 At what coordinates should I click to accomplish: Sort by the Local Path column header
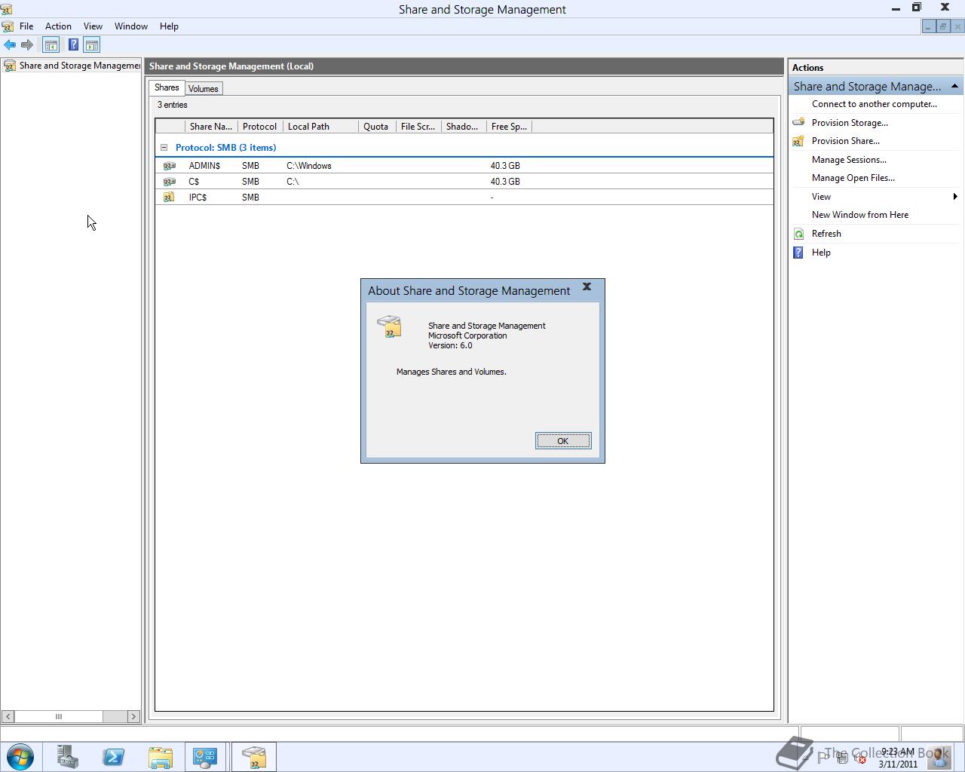pyautogui.click(x=320, y=127)
